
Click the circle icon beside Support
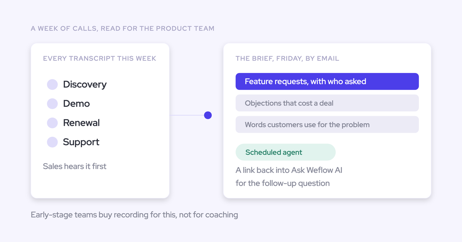tap(52, 142)
